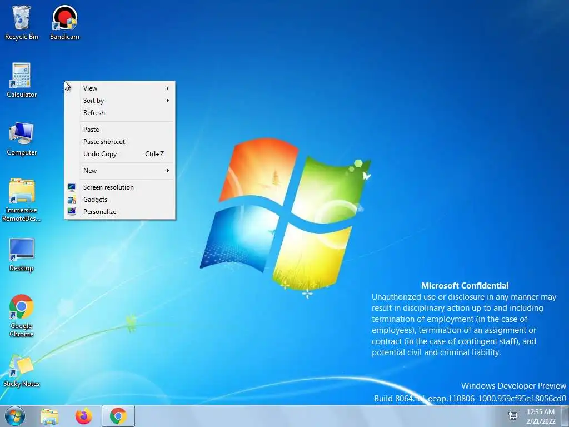Open the clock showing 12:35 AM
The width and height of the screenshot is (569, 427).
tap(541, 416)
